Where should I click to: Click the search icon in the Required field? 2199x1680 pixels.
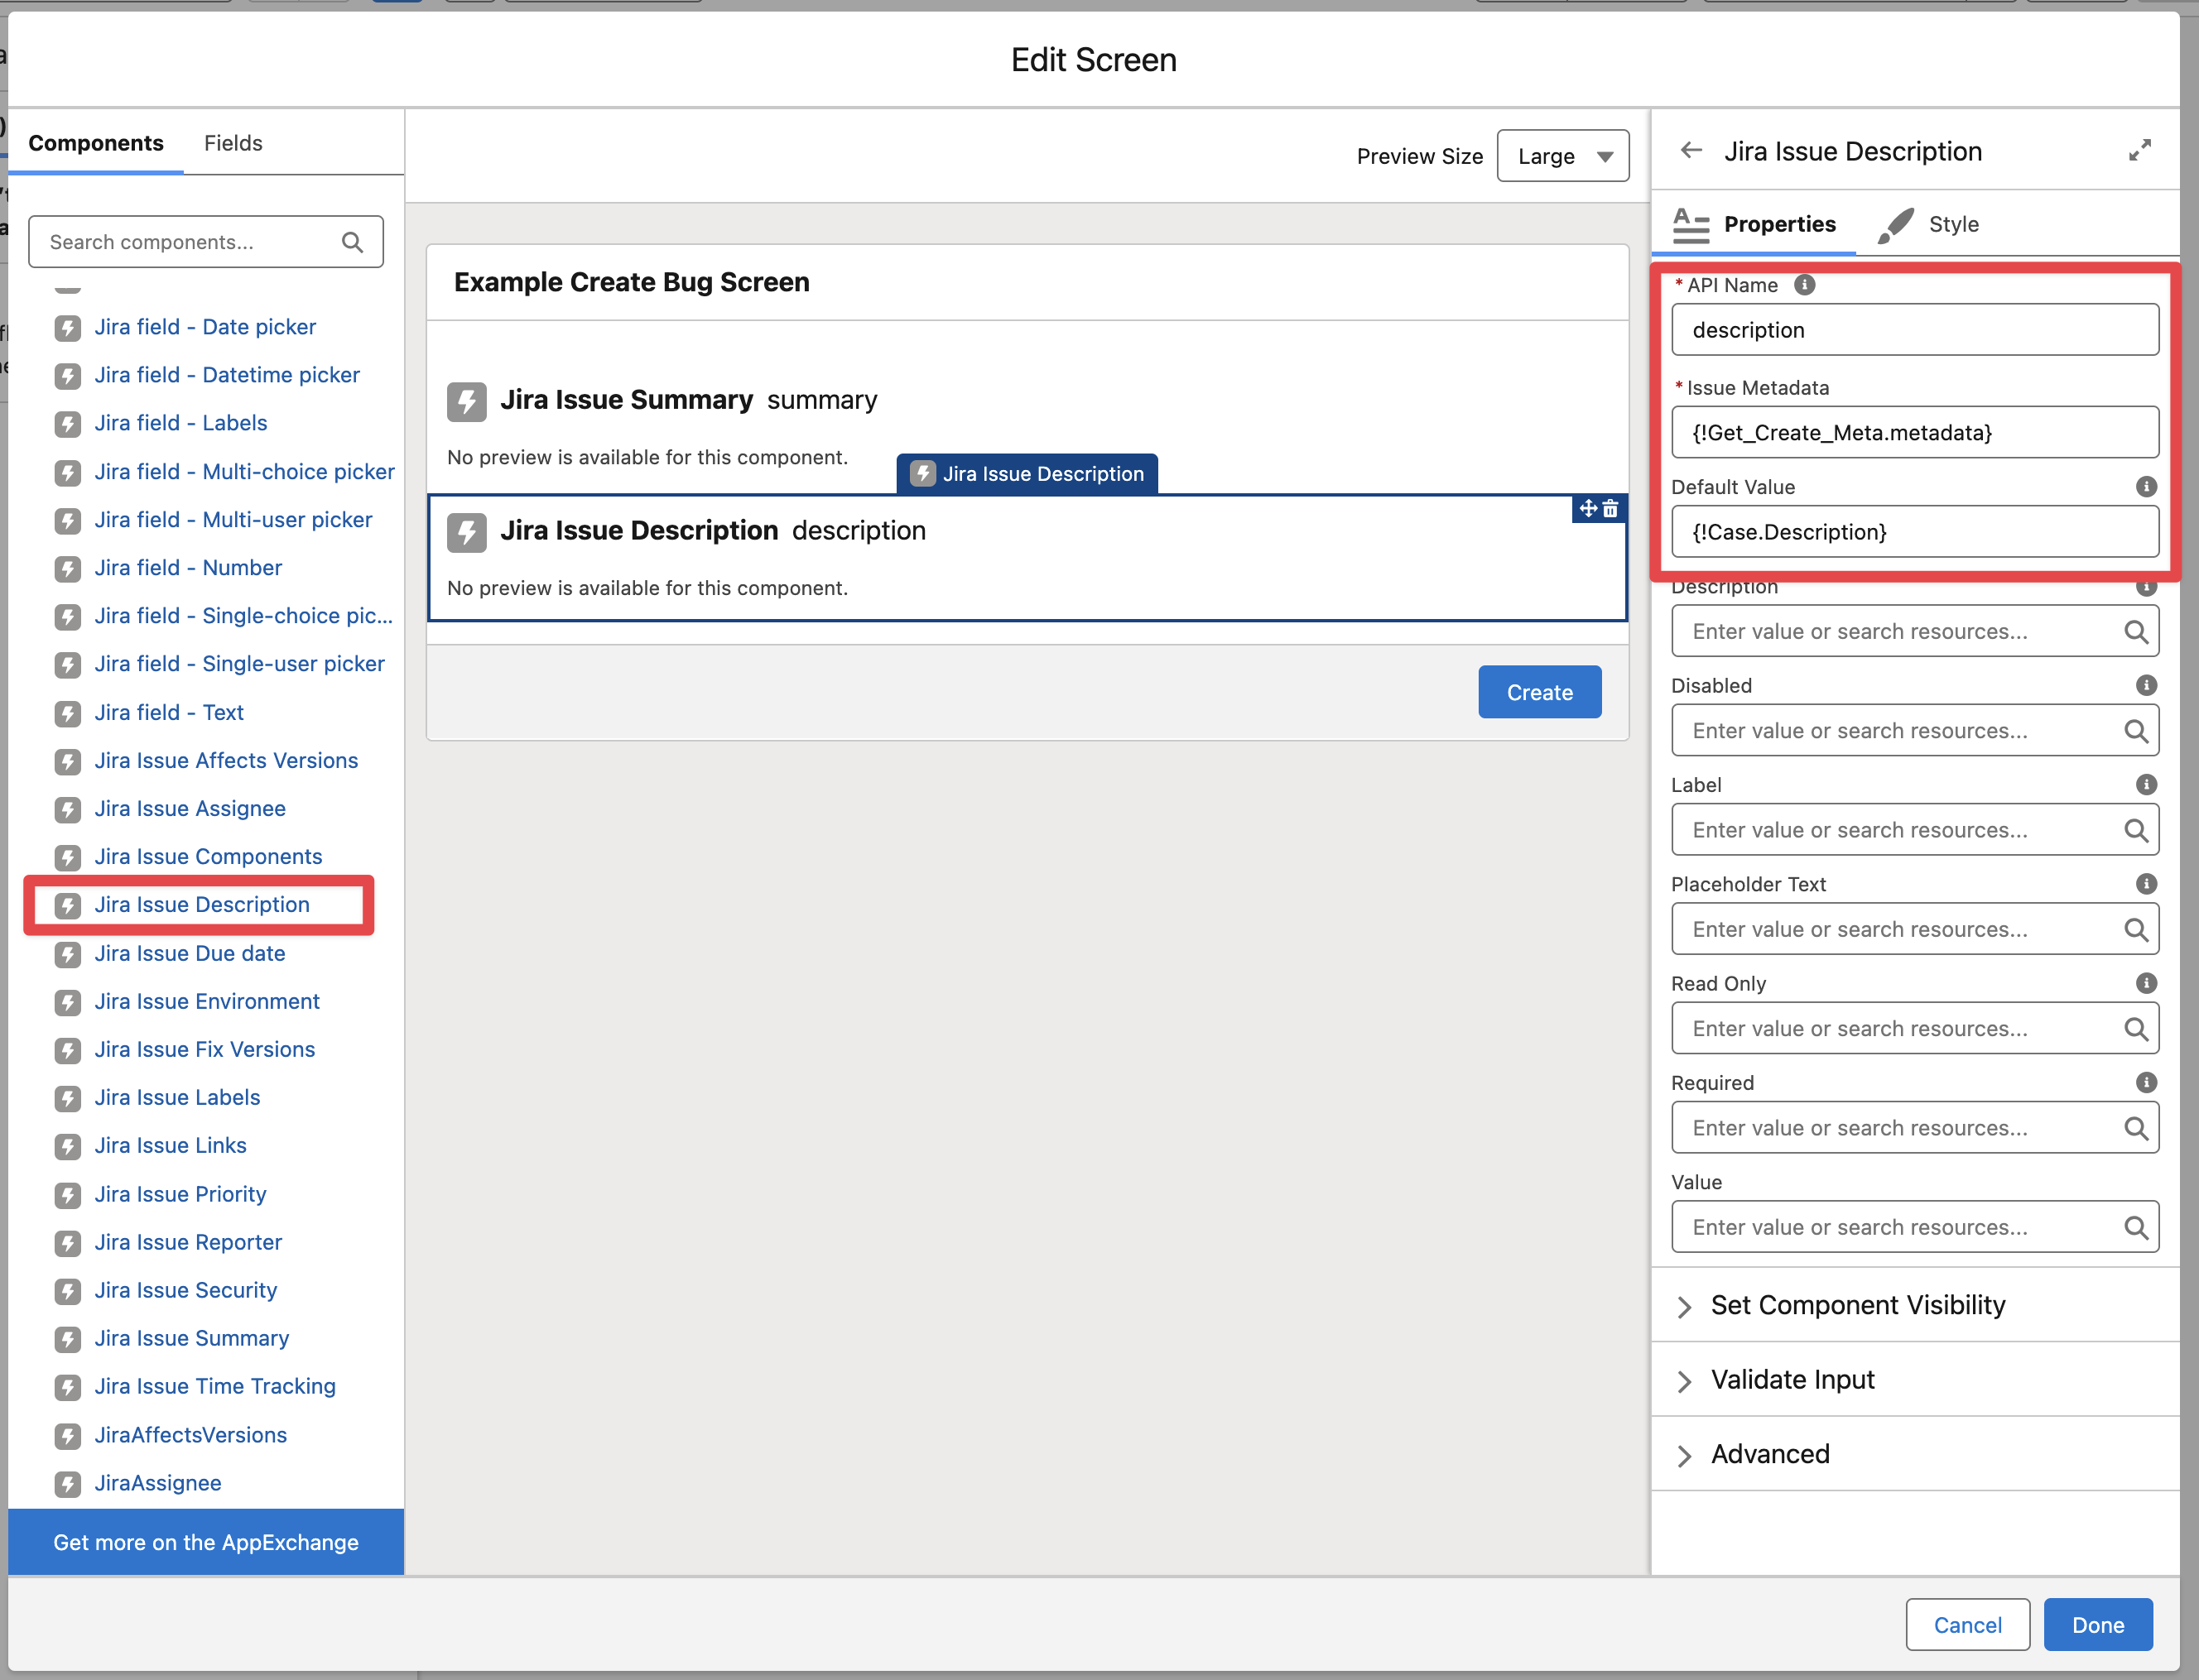tap(2135, 1128)
